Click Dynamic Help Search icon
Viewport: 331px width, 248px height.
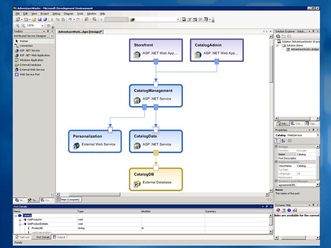[x=295, y=210]
